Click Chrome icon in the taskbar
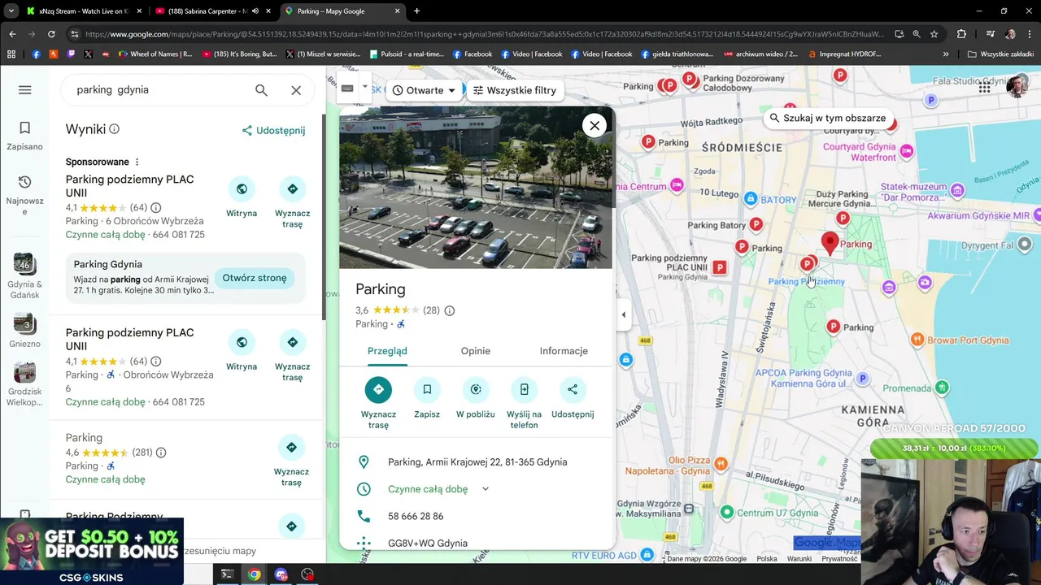 point(254,574)
